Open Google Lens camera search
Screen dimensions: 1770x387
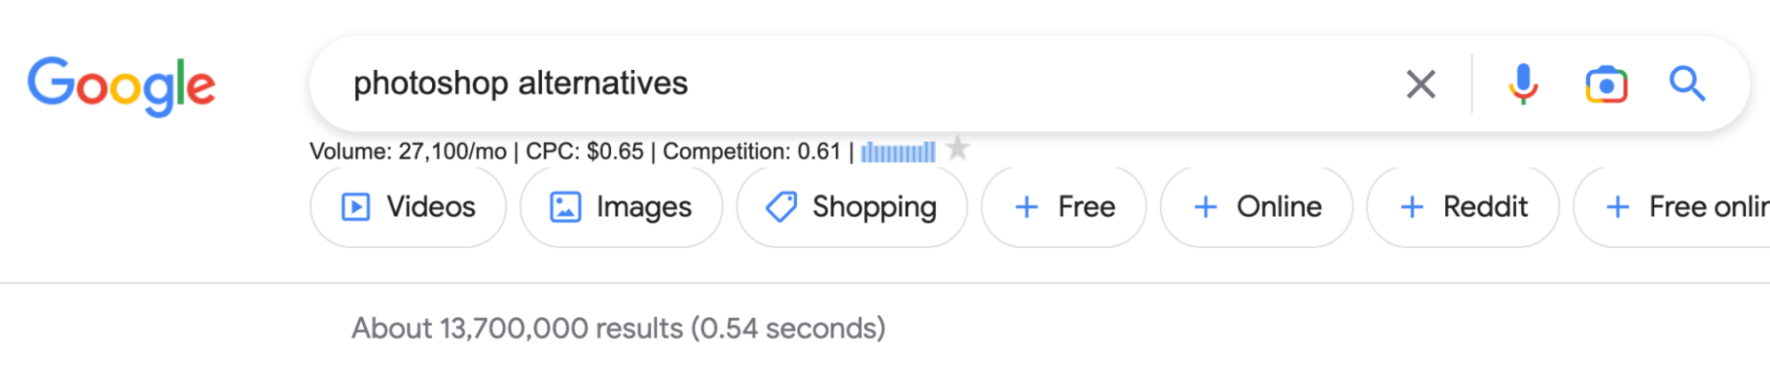pos(1606,85)
